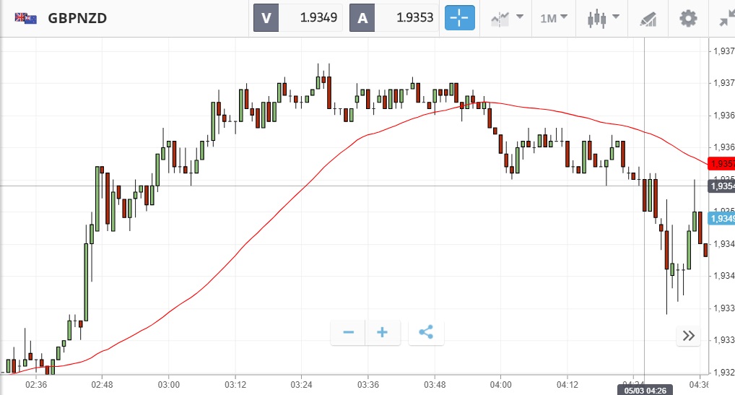This screenshot has height=395, width=735.
Task: Open chart settings gear
Action: (x=689, y=18)
